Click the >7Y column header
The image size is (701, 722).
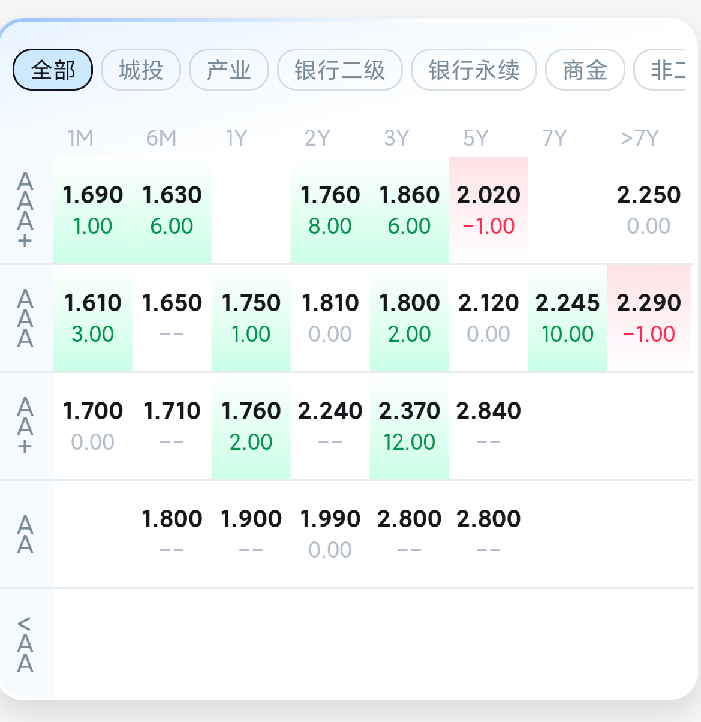(x=639, y=139)
